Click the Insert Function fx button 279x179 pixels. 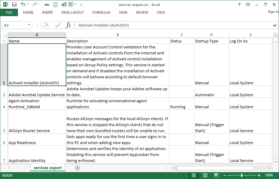pos(68,25)
